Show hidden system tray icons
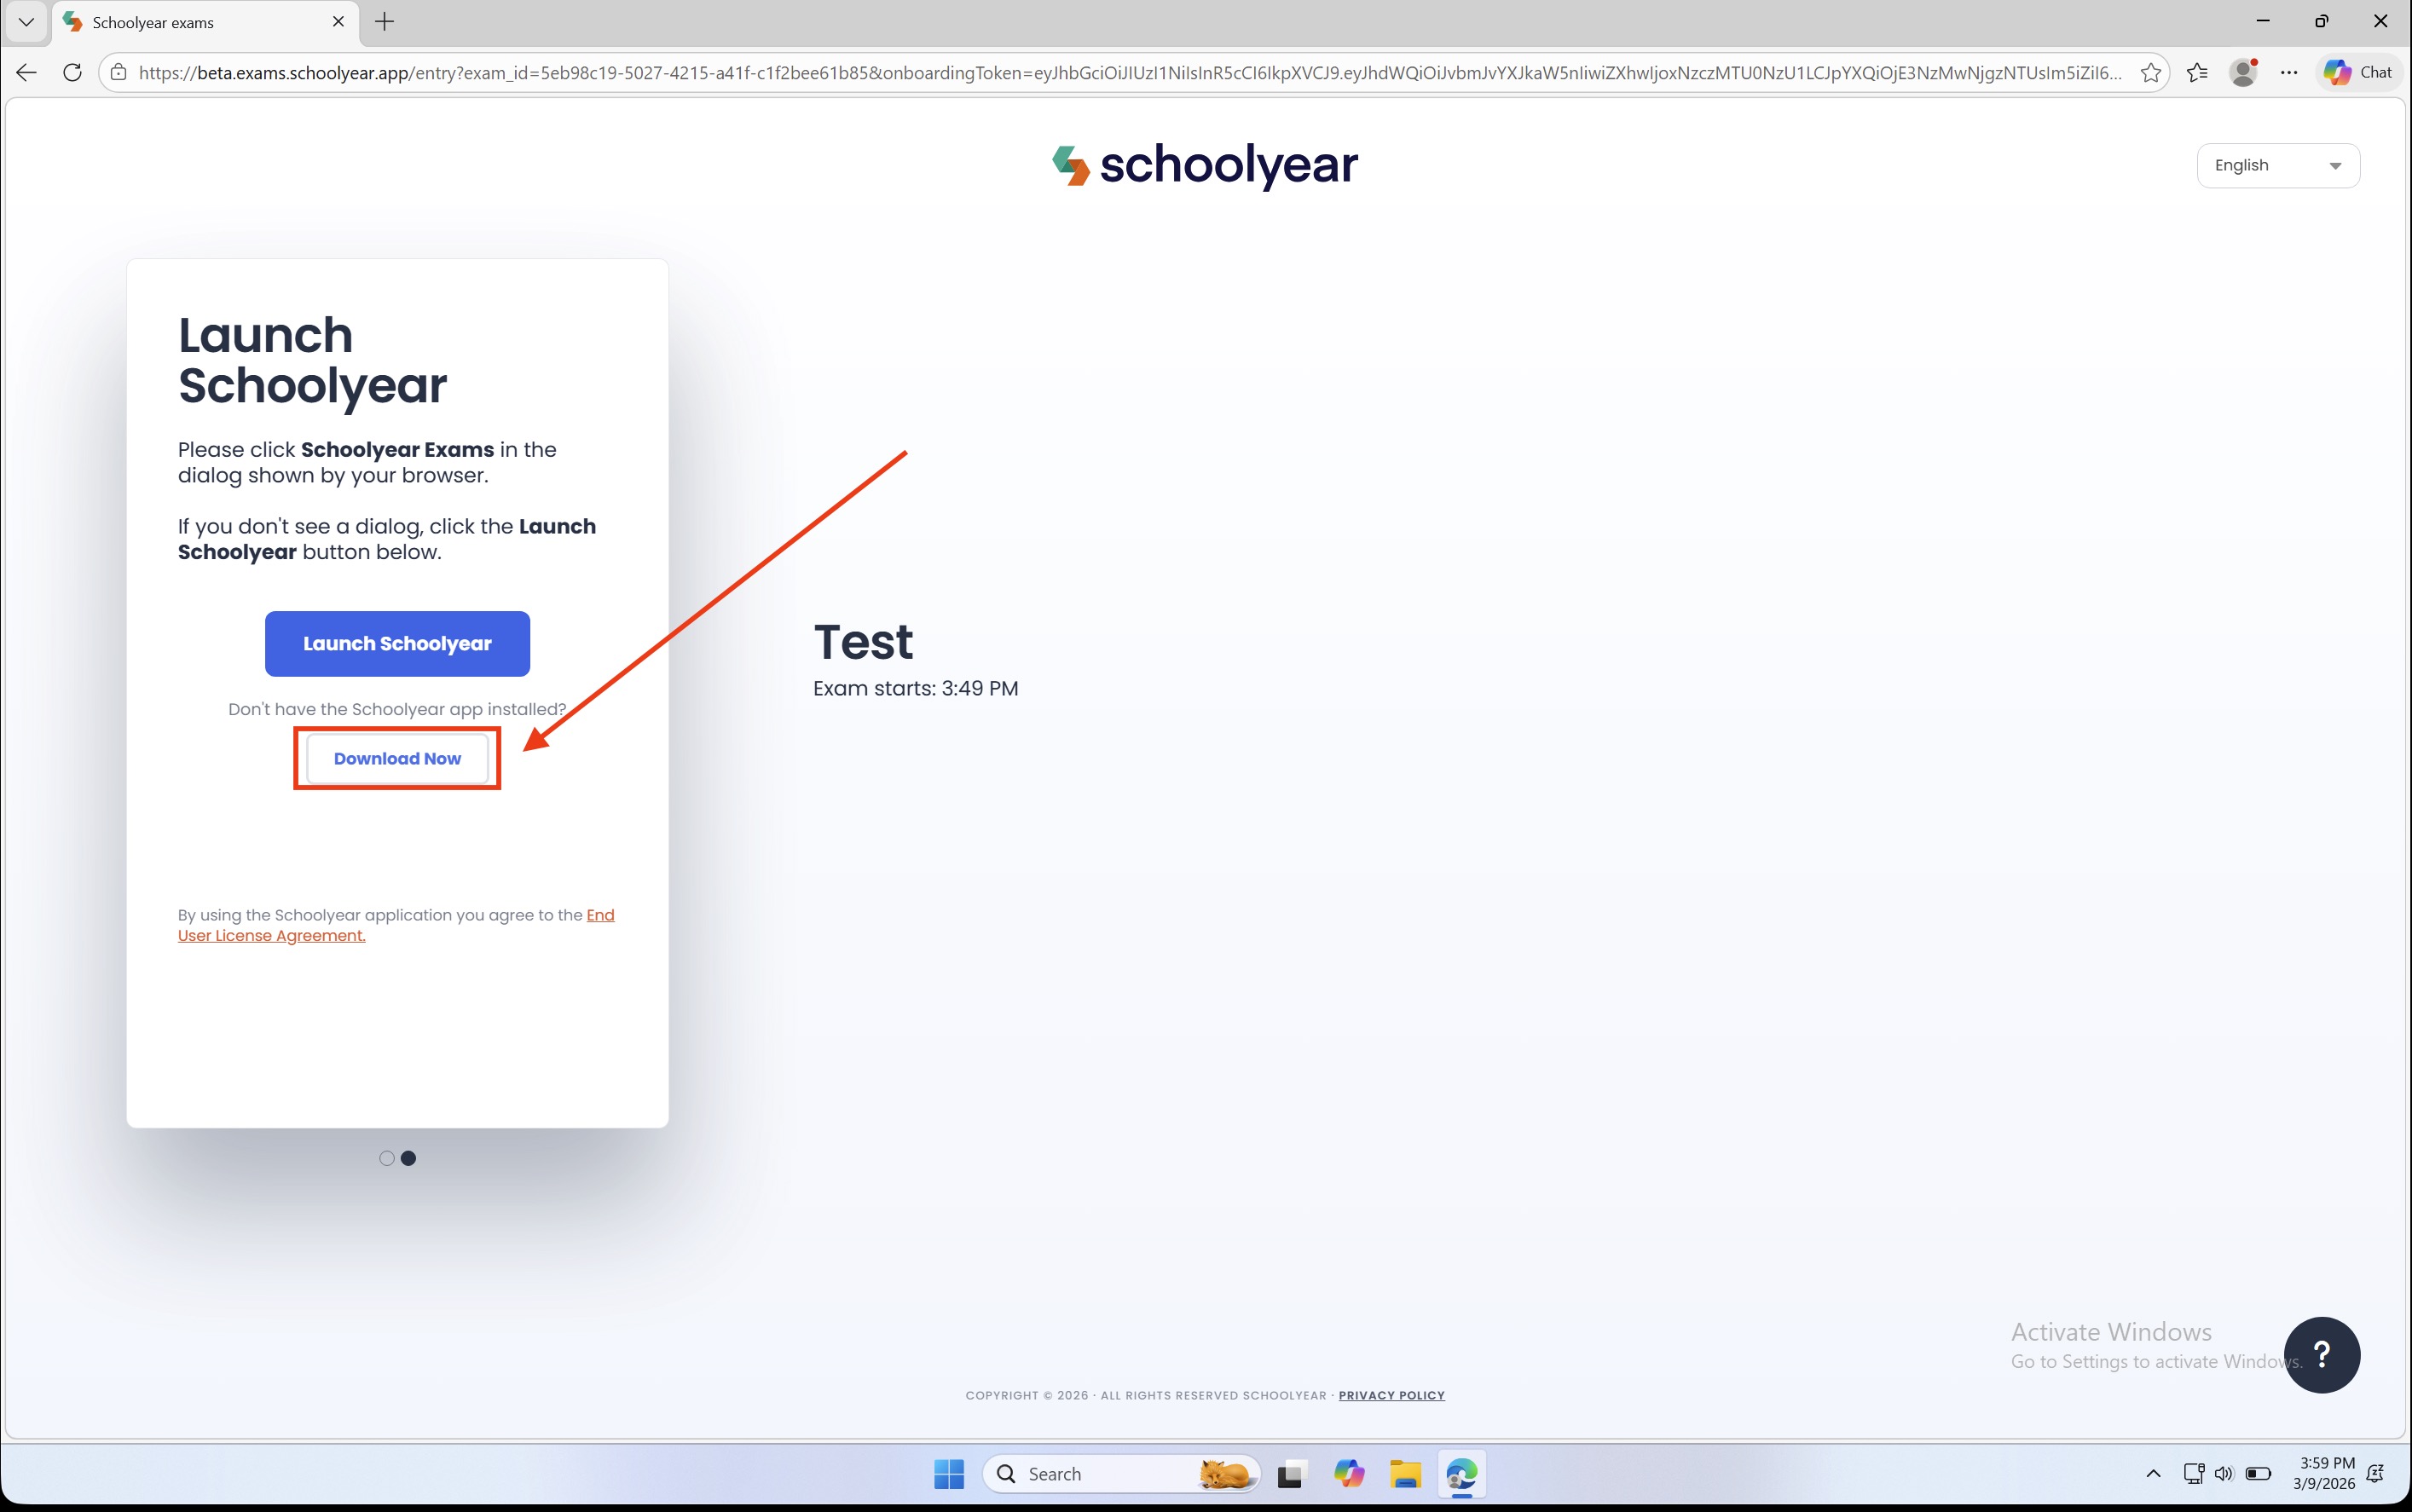The image size is (2412, 1512). (2153, 1473)
